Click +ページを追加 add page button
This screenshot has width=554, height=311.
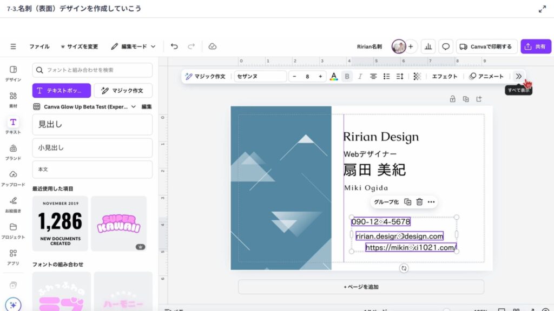coord(361,287)
